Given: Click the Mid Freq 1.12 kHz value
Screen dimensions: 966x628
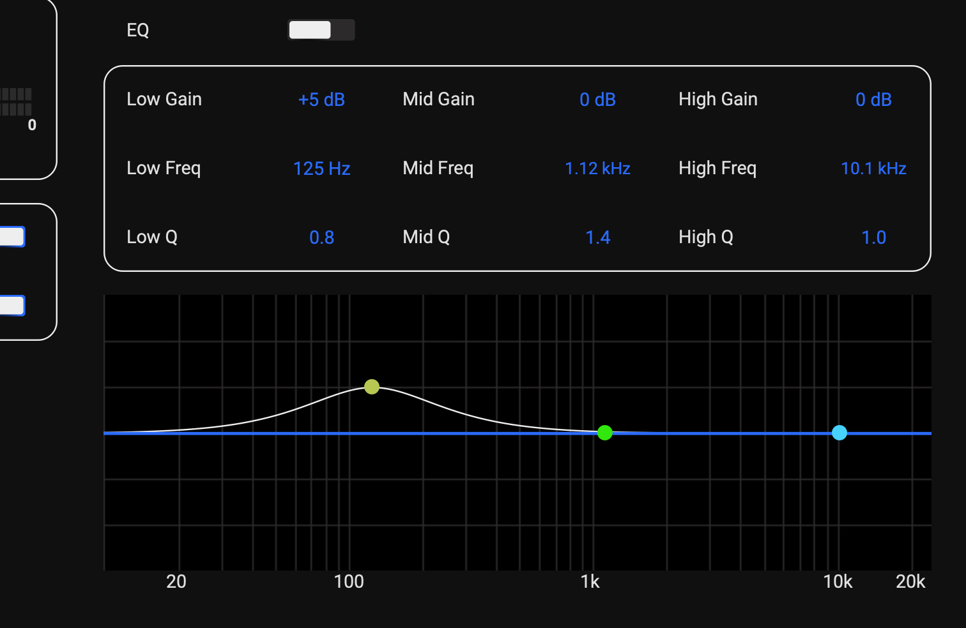Looking at the screenshot, I should point(597,168).
